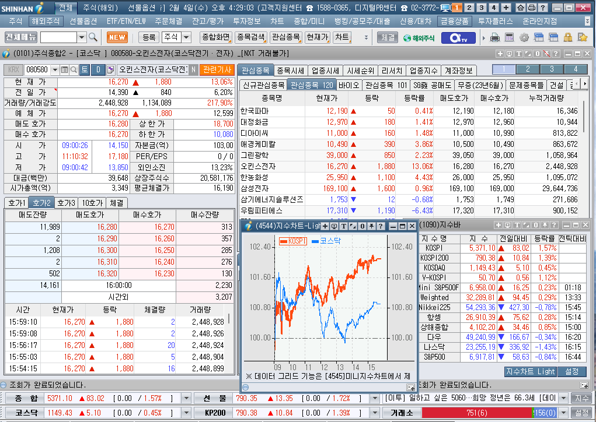Click the D button beside stock code

(99, 69)
